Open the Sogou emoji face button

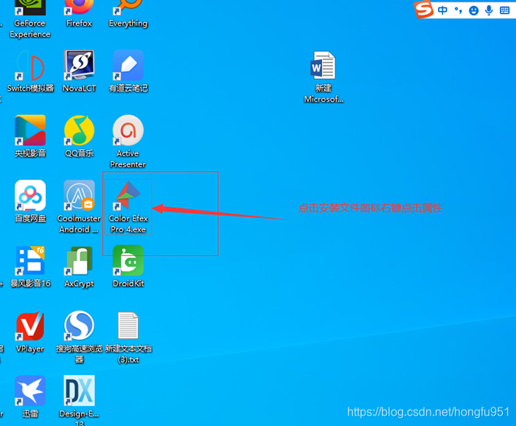pos(473,10)
